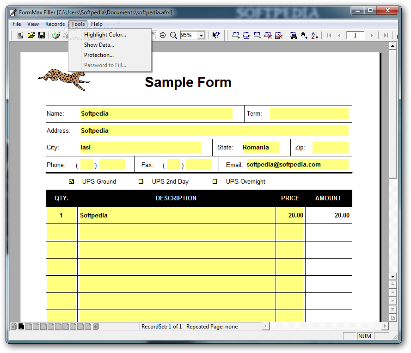Click the NUM status bar indicator
This screenshot has width=411, height=353.
click(x=365, y=336)
